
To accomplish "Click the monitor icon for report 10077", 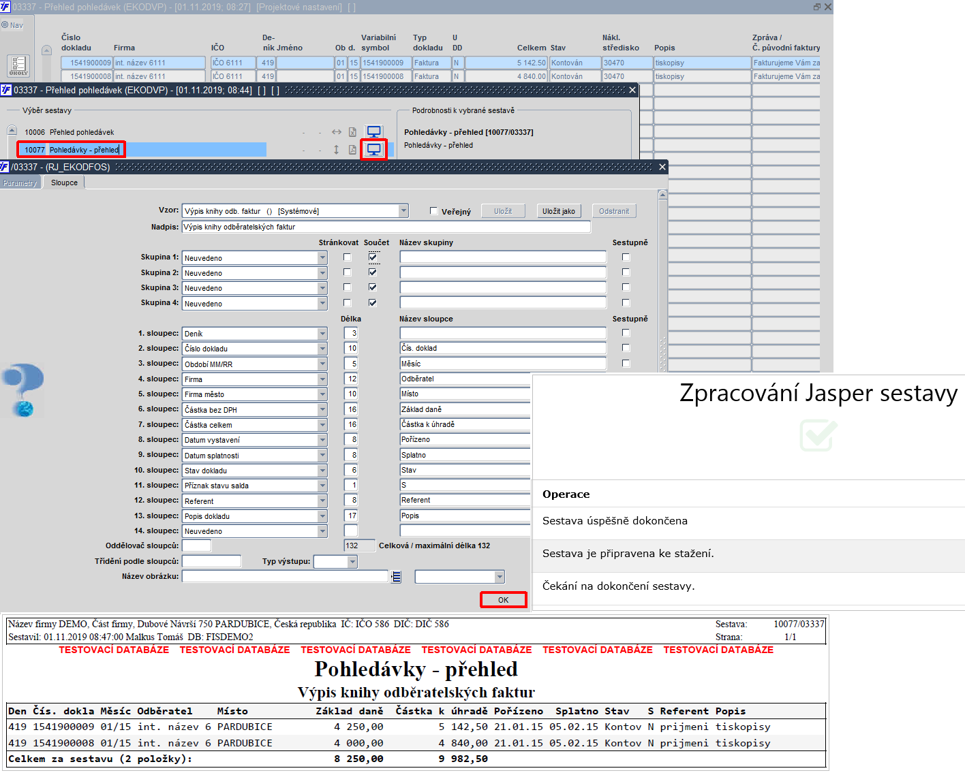I will (x=374, y=149).
